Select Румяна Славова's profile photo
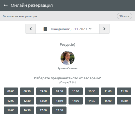This screenshot has width=135, height=135. [67, 58]
